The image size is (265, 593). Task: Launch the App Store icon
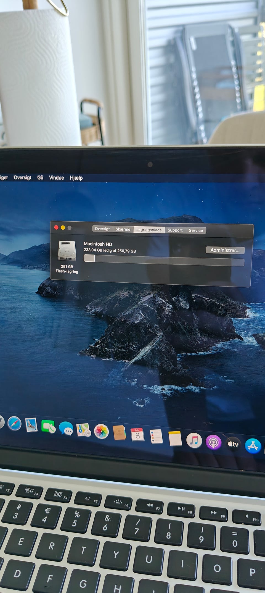253,446
